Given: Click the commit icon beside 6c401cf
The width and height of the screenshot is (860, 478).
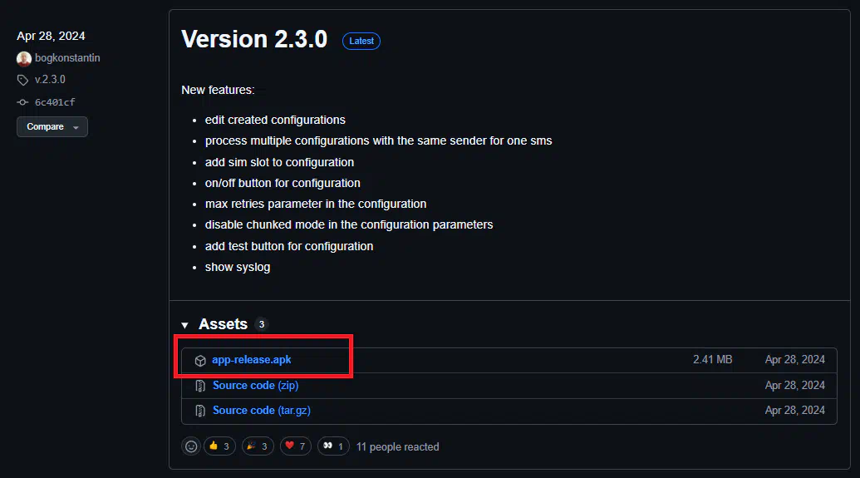Looking at the screenshot, I should click(x=22, y=102).
